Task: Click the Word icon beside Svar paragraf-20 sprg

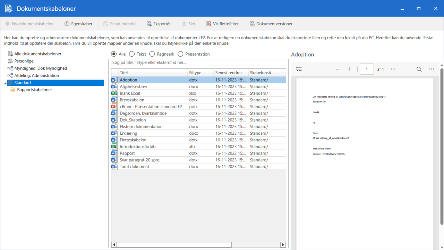Action: [114, 160]
